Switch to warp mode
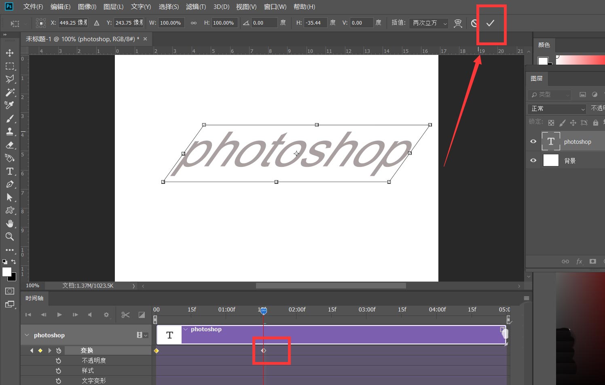605x385 pixels. 458,23
